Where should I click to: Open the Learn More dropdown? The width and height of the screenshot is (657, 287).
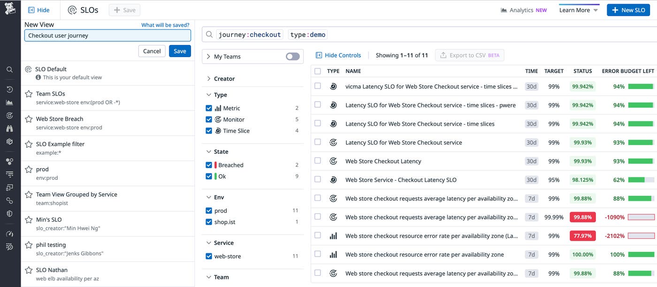click(x=578, y=9)
